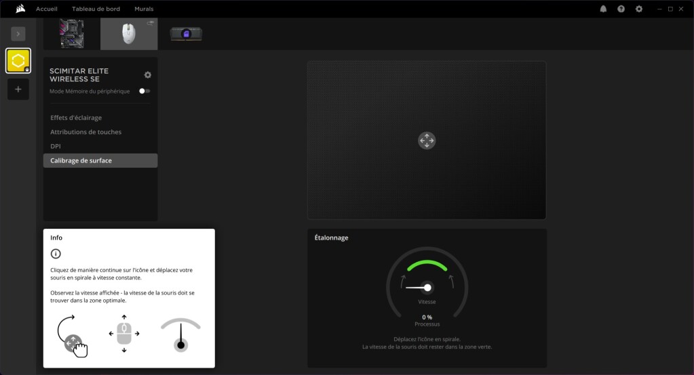This screenshot has width=694, height=375.
Task: Select the yellow hexagon profile icon
Action: [x=18, y=60]
